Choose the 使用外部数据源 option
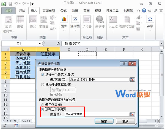The height and width of the screenshot is (129, 165). [x=42, y=85]
